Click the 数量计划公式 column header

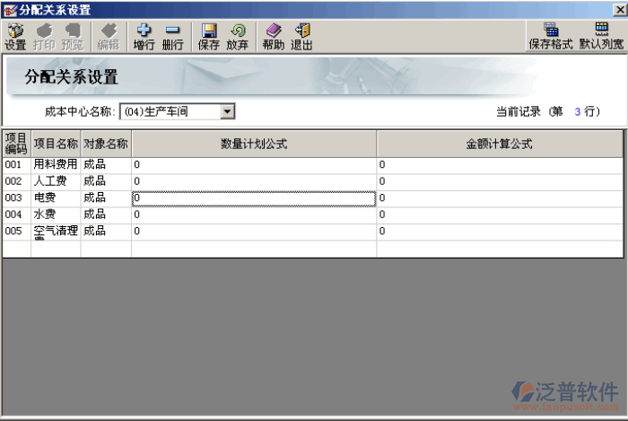pos(254,144)
